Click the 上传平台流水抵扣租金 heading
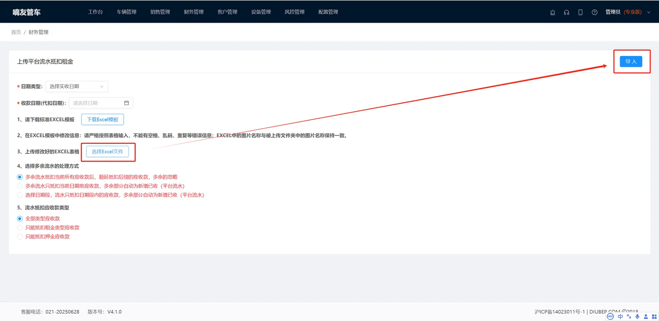The image size is (659, 321). tap(45, 62)
